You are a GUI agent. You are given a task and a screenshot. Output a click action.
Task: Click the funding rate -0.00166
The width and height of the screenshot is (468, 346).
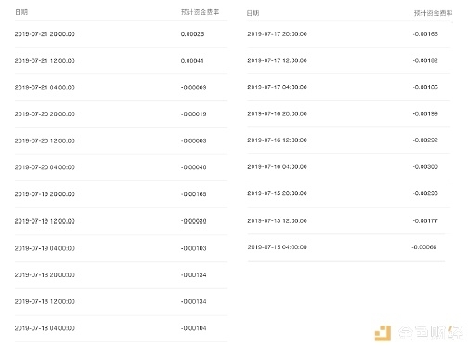(425, 34)
